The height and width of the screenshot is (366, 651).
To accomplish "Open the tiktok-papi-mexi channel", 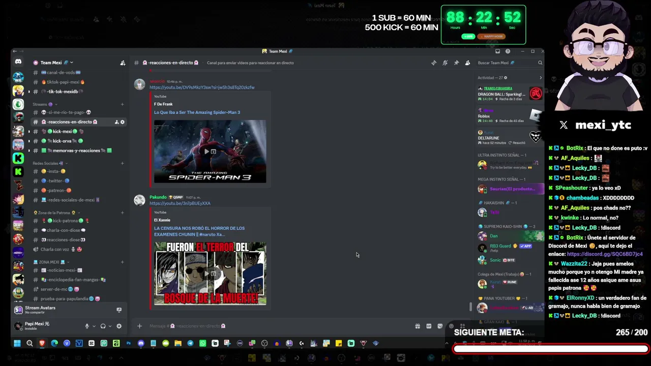I will click(x=79, y=82).
